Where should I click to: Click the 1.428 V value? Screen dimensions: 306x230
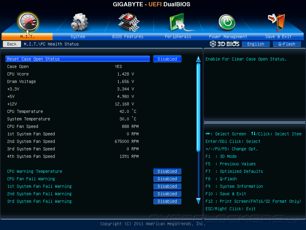click(x=126, y=74)
